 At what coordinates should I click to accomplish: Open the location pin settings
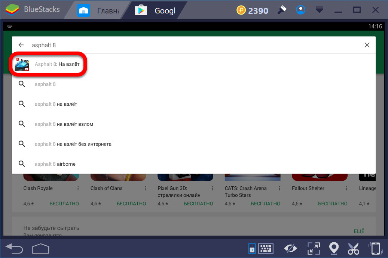pyautogui.click(x=333, y=248)
